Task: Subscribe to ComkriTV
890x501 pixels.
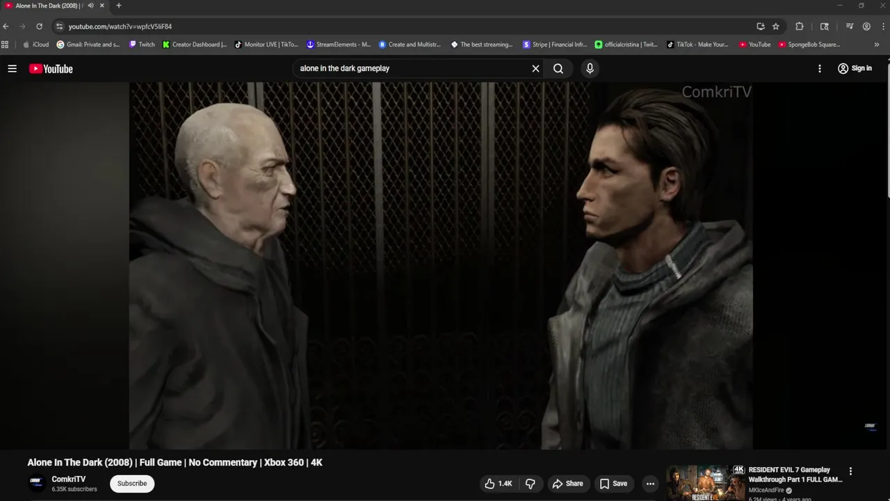Action: coord(132,484)
